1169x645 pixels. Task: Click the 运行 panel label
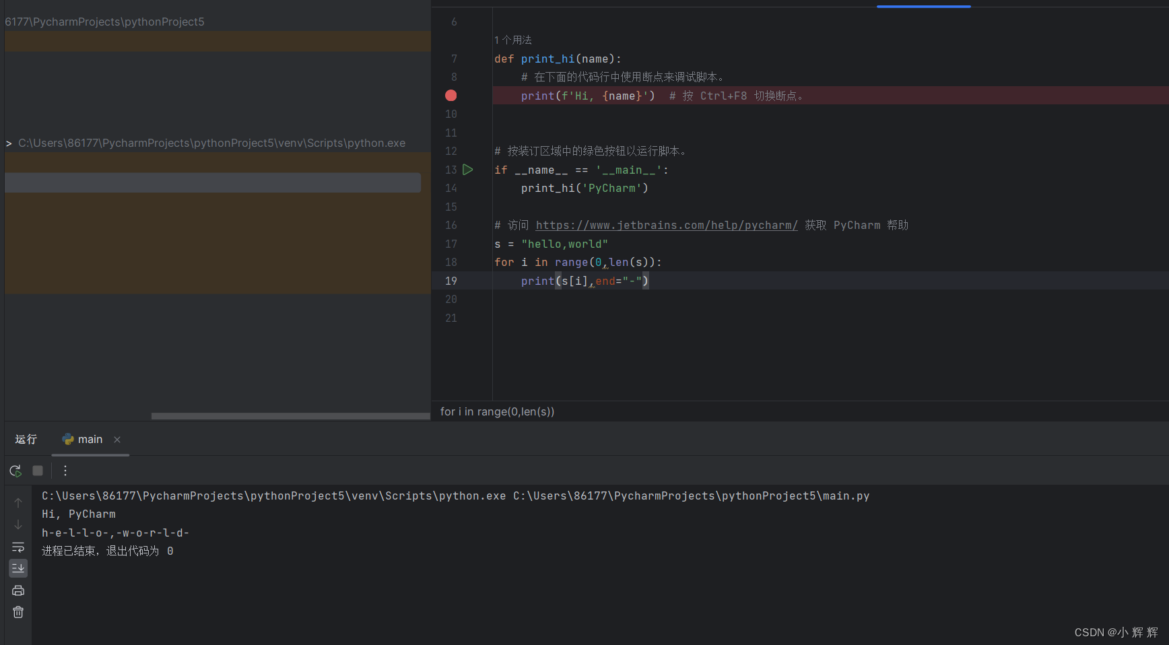[x=26, y=440]
